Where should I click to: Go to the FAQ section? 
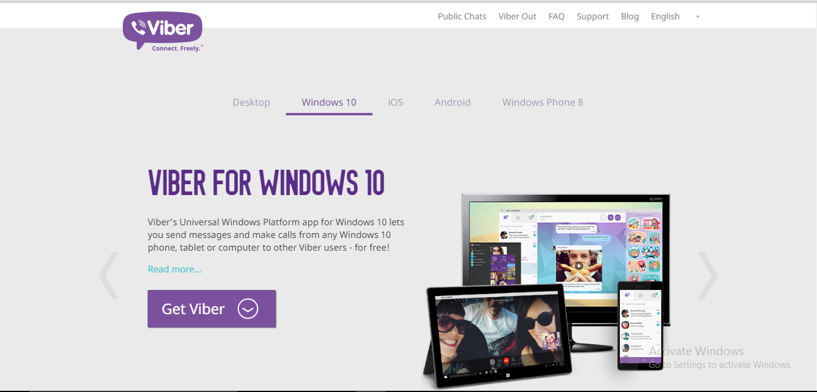click(556, 16)
